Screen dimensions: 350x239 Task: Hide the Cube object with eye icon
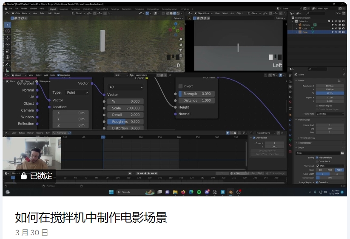point(336,29)
